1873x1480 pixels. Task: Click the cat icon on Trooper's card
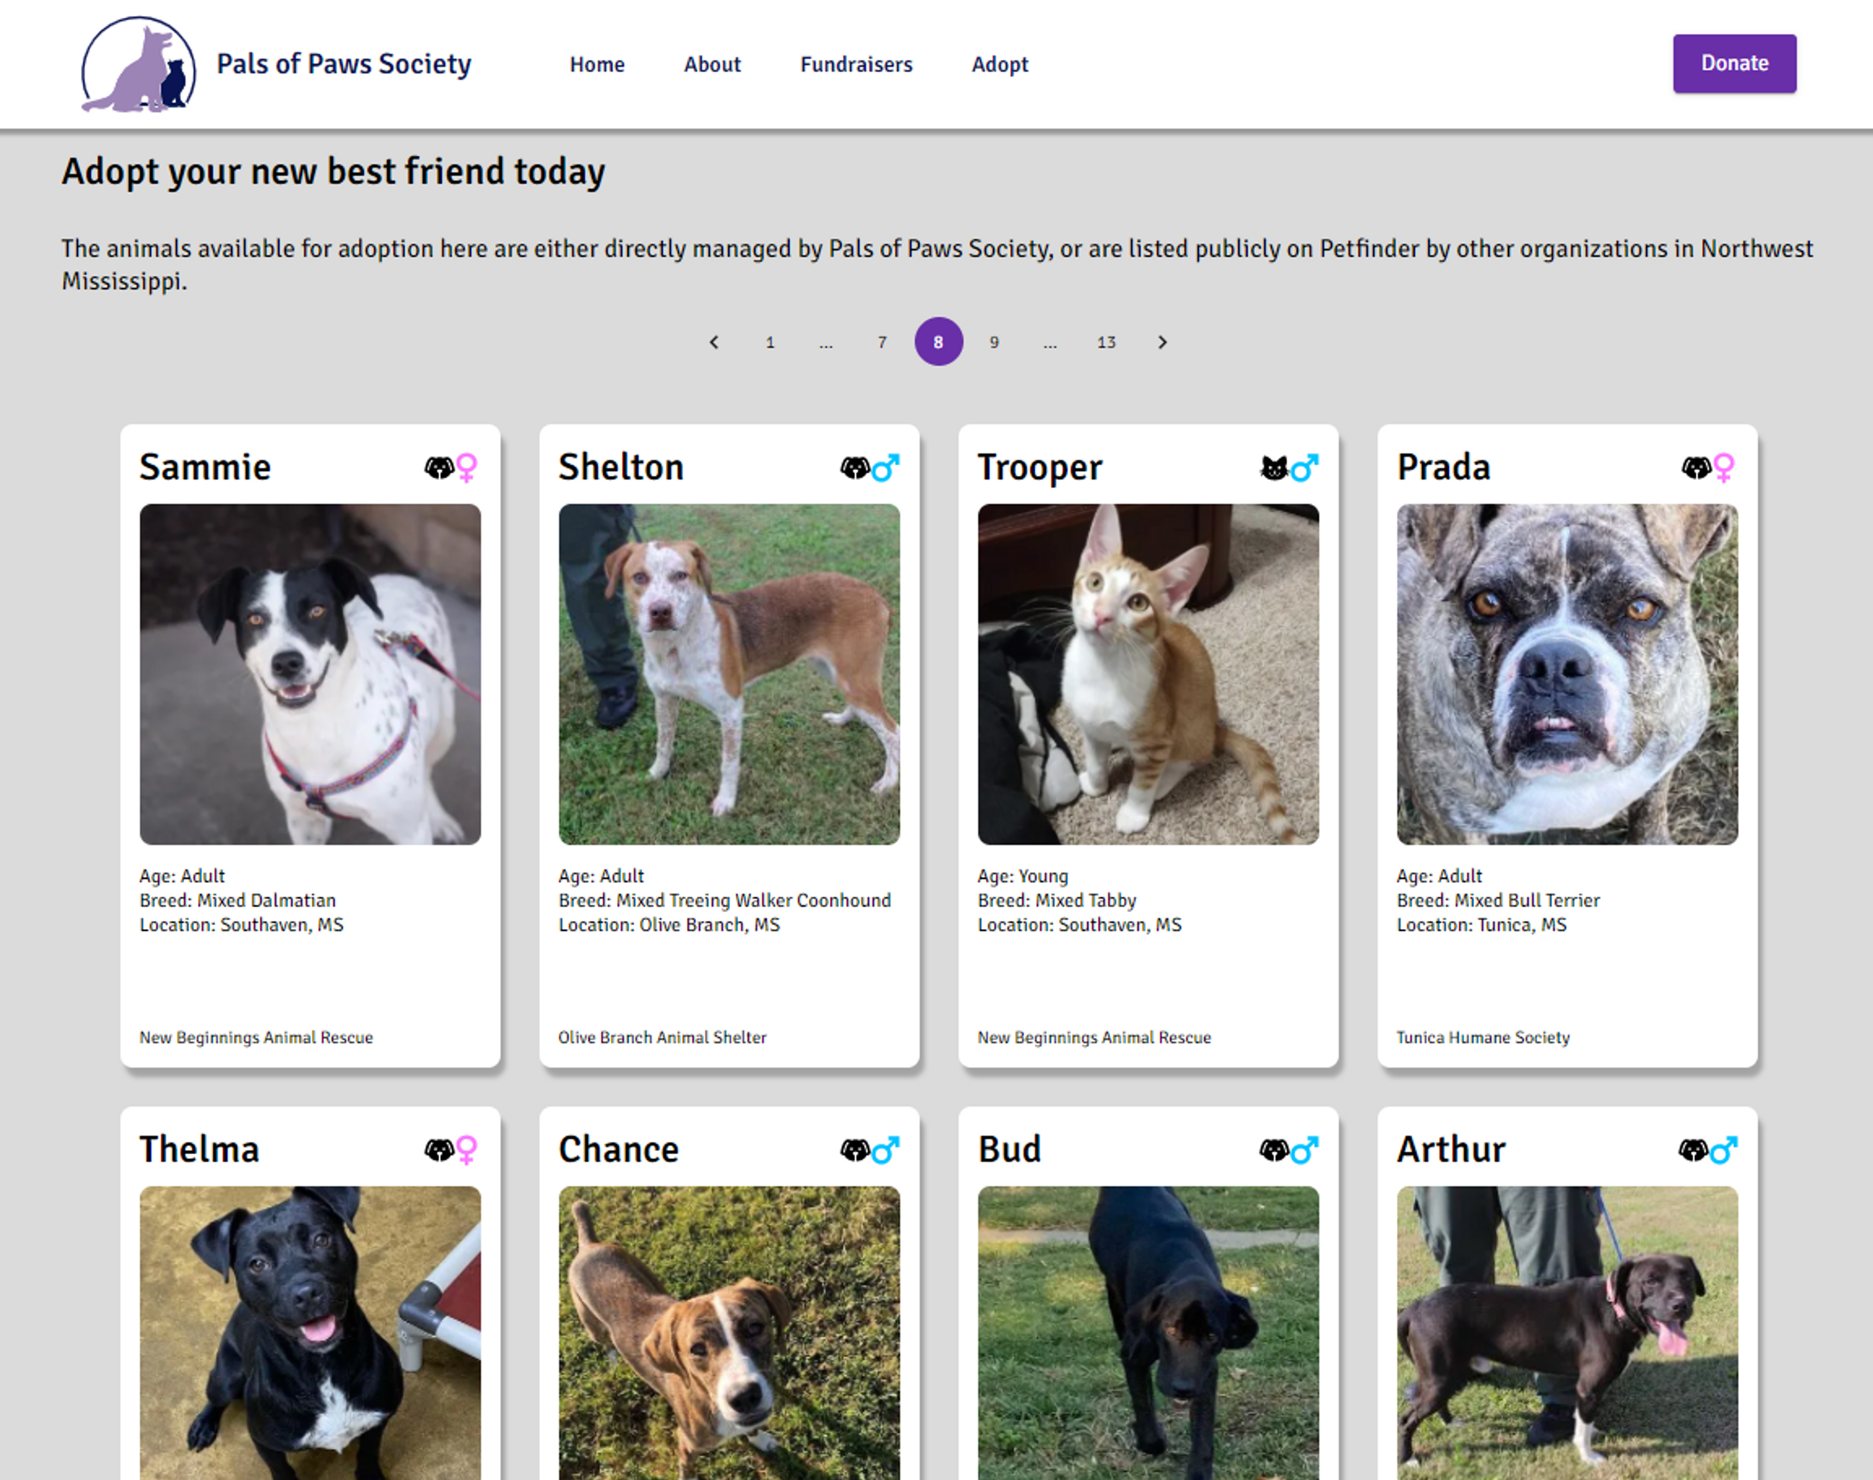(1274, 468)
